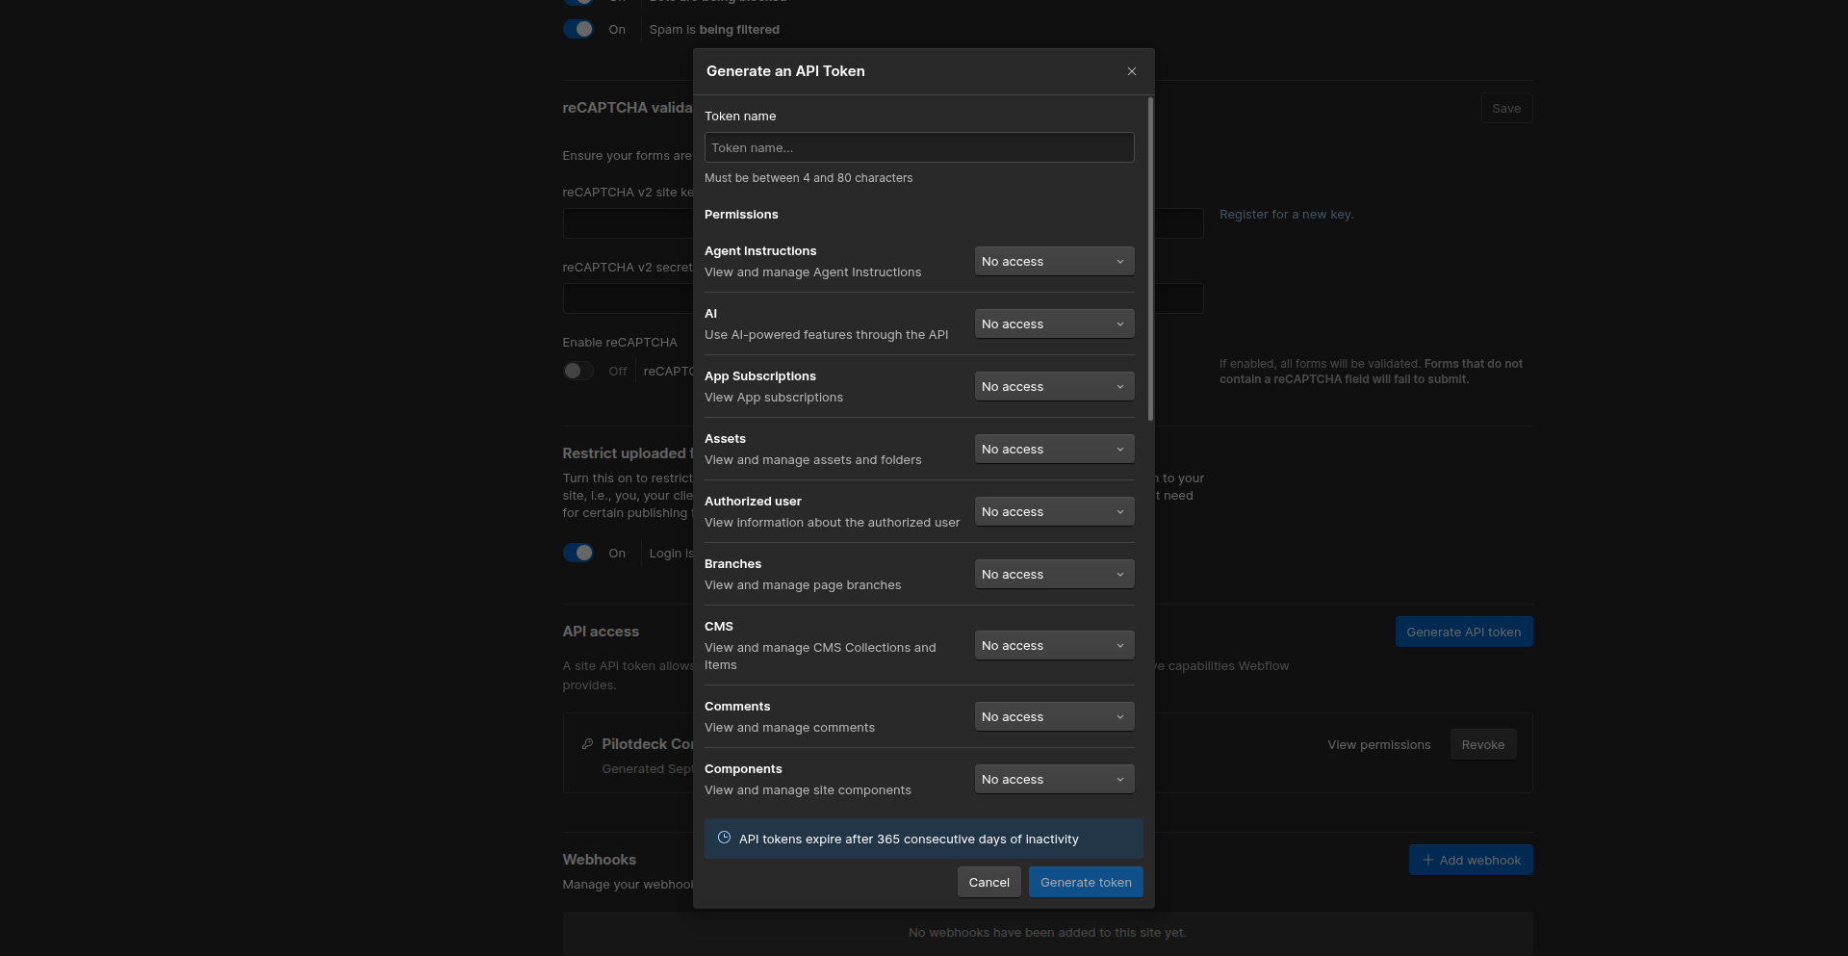This screenshot has width=1848, height=956.
Task: Click the Add webhook button
Action: tap(1471, 860)
